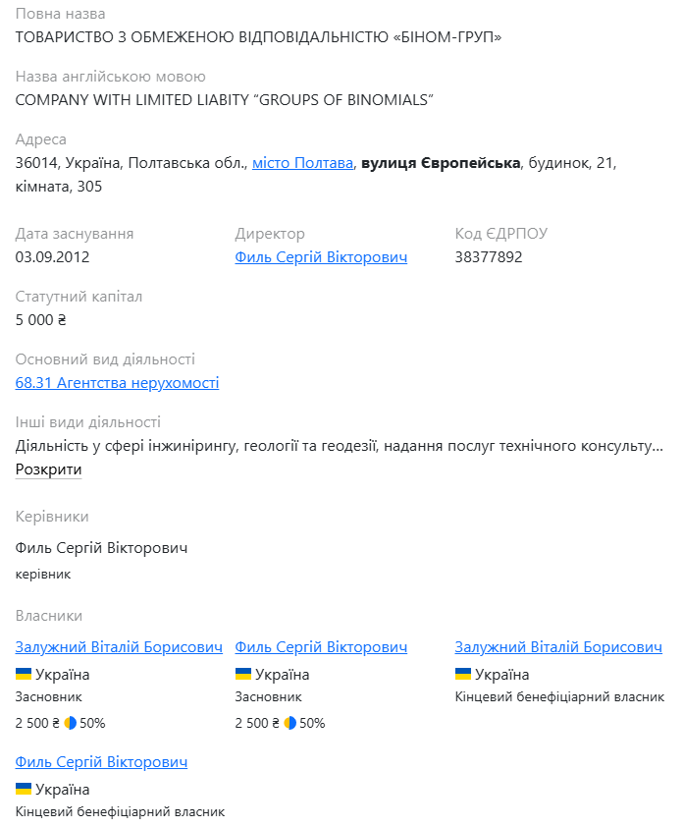Open director Филь Сергій Вікторович link
The image size is (683, 827).
click(x=321, y=257)
